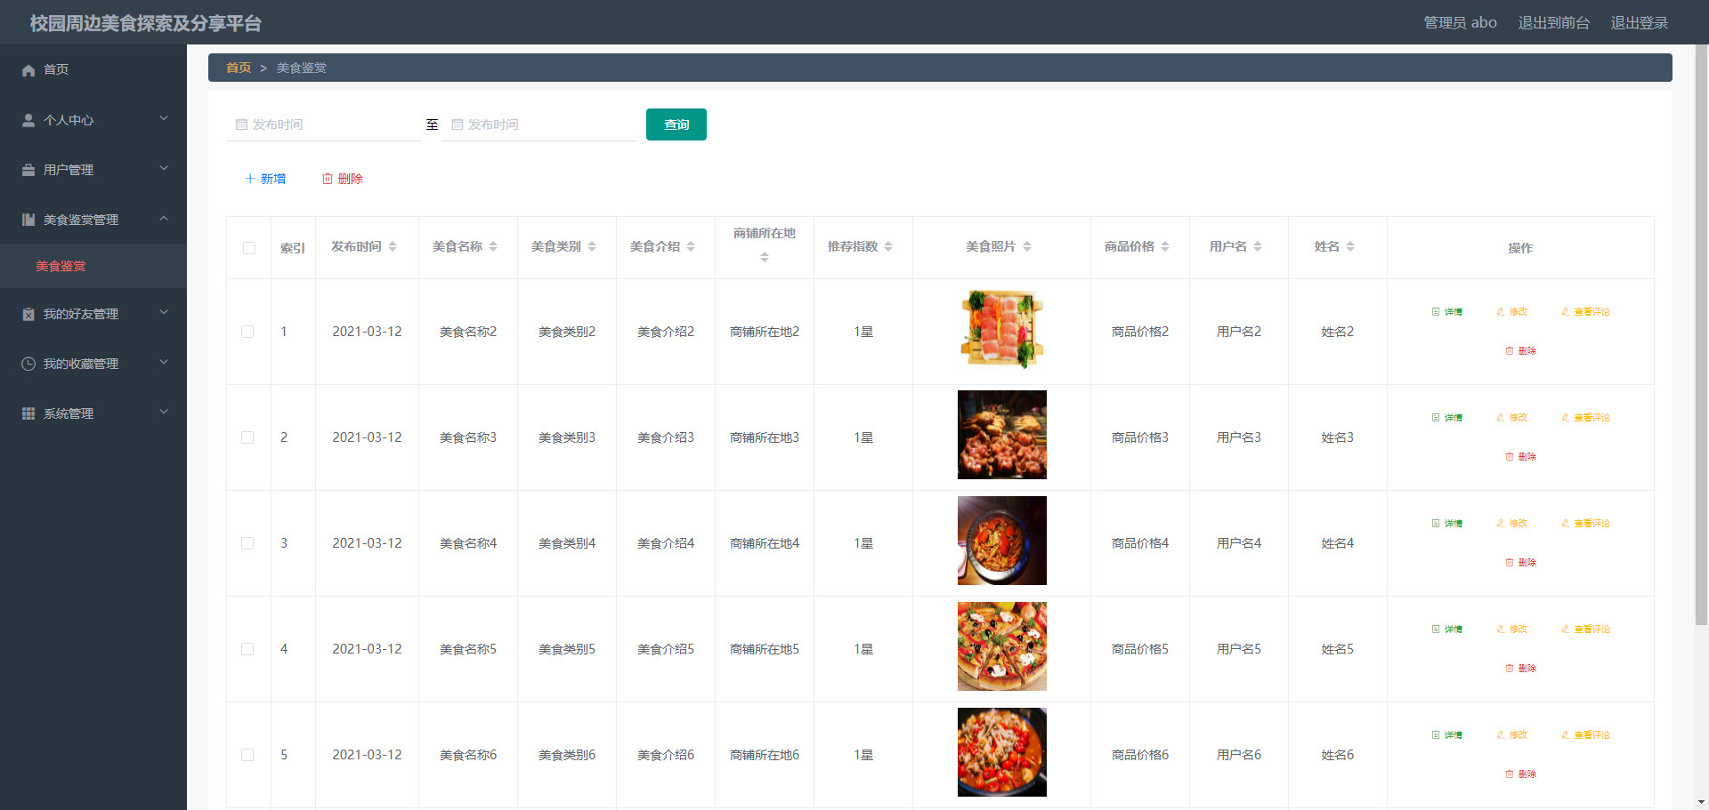The height and width of the screenshot is (810, 1709).
Task: Sort by 美食类别 column
Action: tap(592, 246)
